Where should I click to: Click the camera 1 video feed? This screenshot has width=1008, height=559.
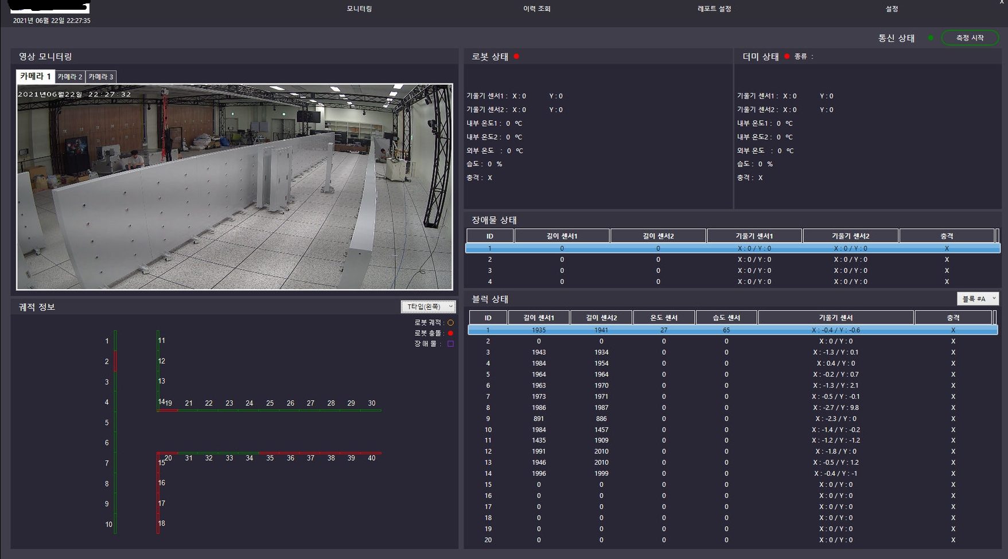tap(235, 187)
